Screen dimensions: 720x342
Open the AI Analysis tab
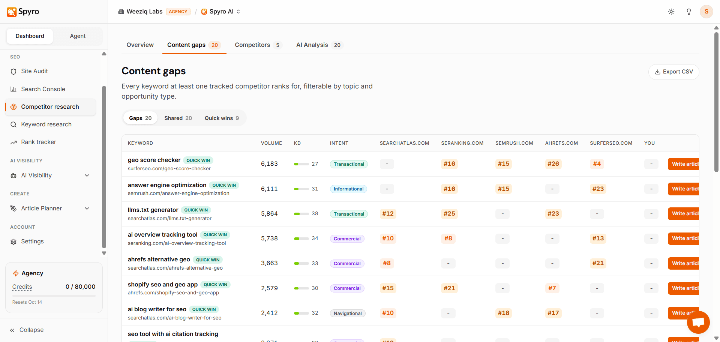[x=319, y=45]
